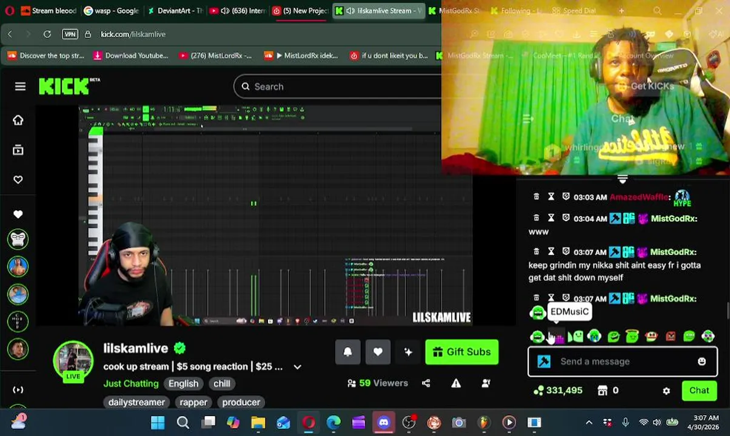Image resolution: width=730 pixels, height=436 pixels.
Task: Toggle the follow heart button for lilskamlive
Action: 378,352
